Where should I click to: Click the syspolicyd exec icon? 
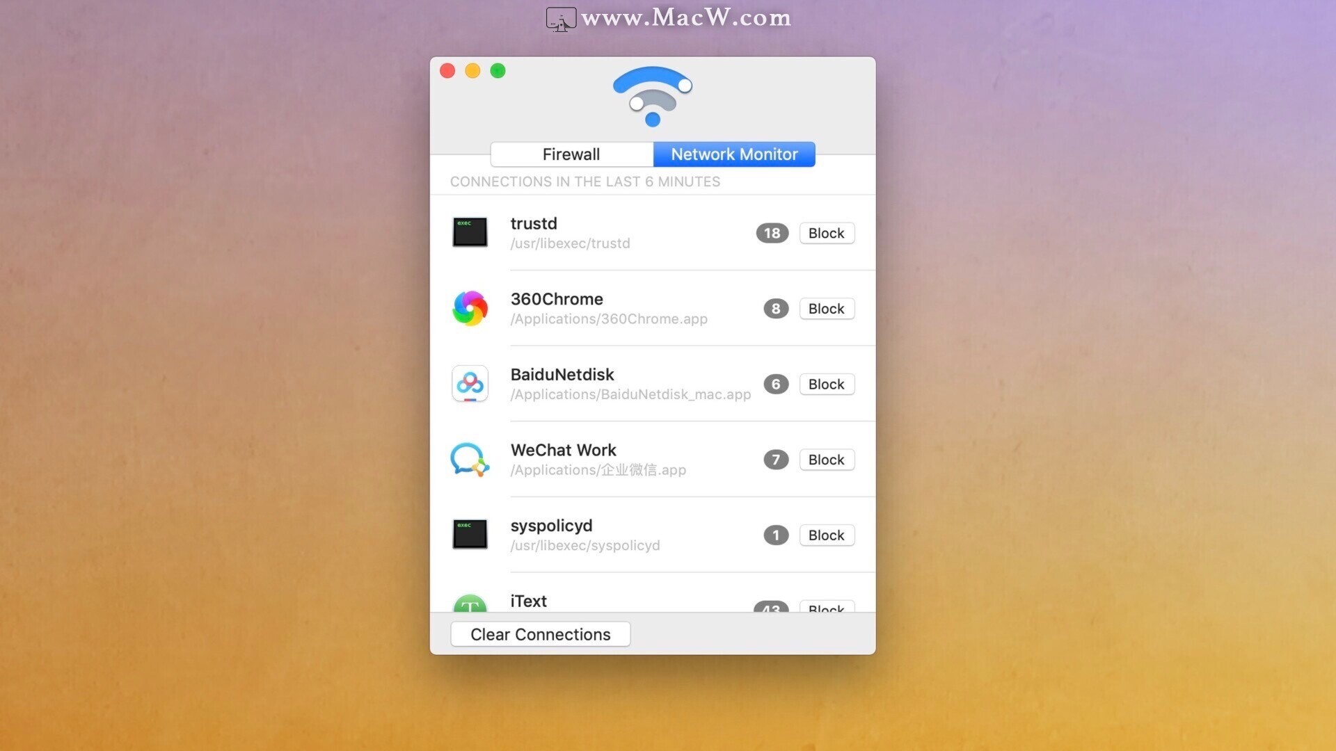469,535
